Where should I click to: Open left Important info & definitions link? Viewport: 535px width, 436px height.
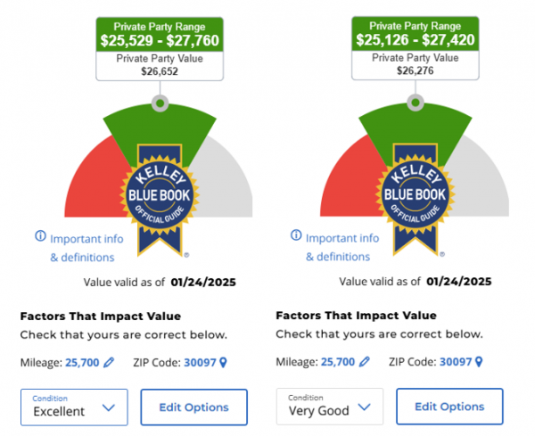point(82,248)
